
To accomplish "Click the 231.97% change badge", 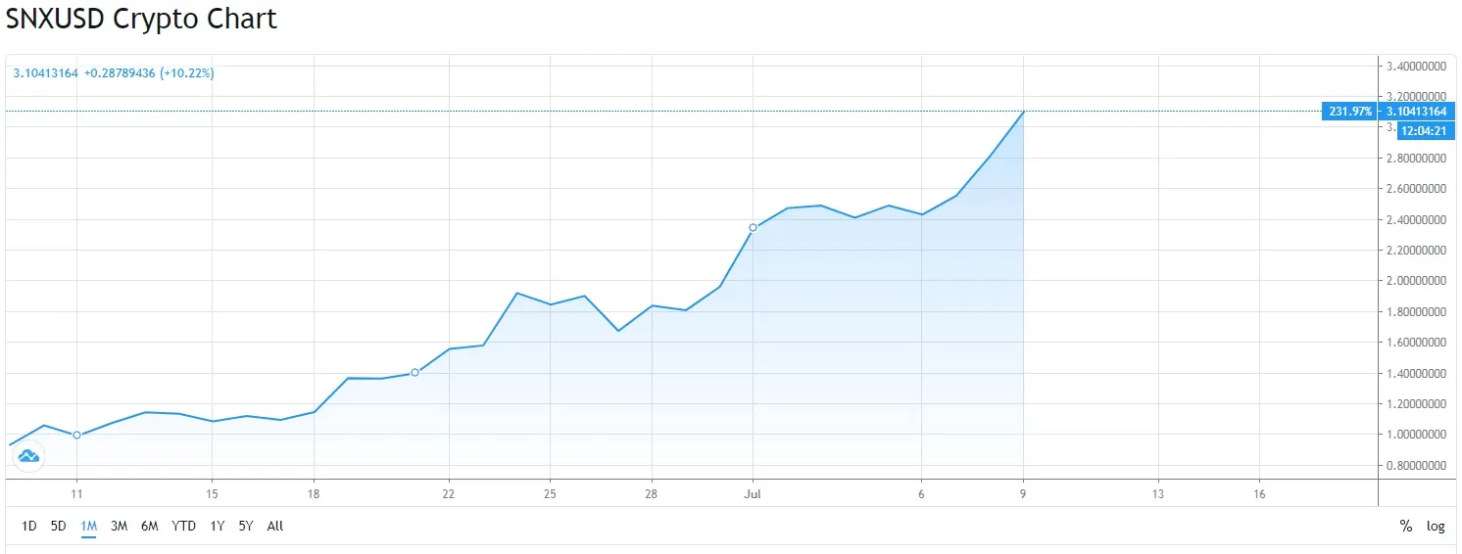I will pos(1349,112).
